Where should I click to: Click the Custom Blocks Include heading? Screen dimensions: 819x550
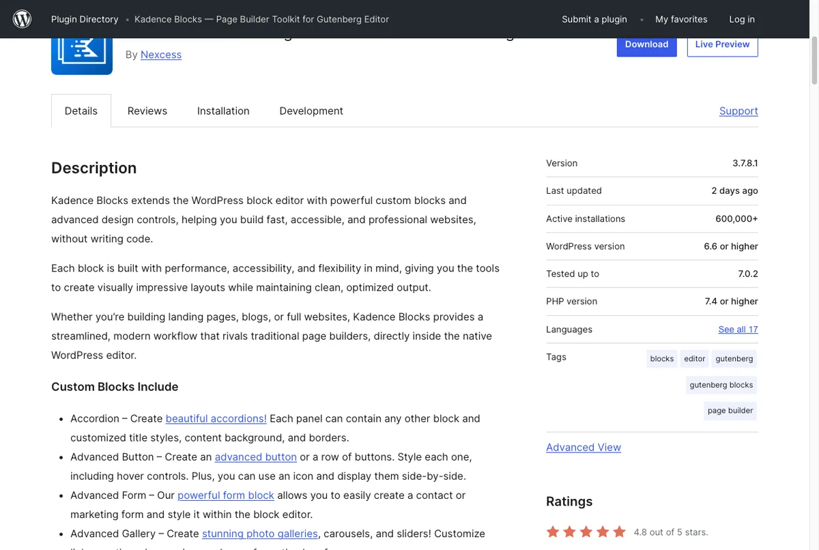click(115, 387)
